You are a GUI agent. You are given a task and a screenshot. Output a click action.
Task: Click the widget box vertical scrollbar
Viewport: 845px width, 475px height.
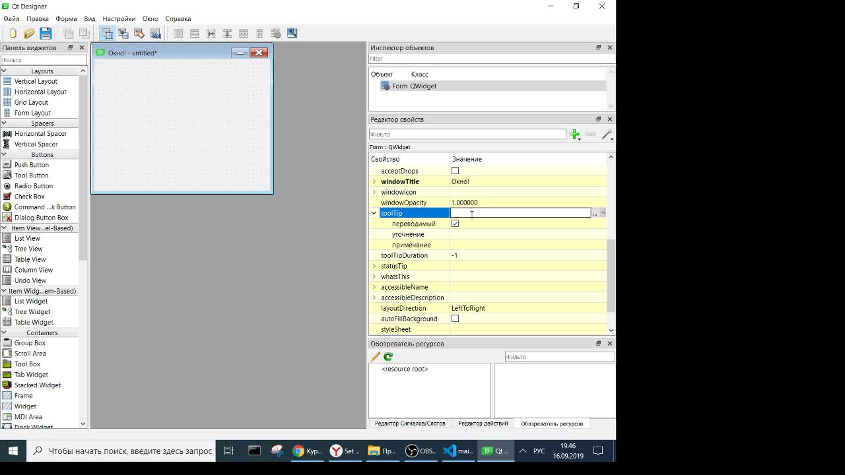coord(83,168)
